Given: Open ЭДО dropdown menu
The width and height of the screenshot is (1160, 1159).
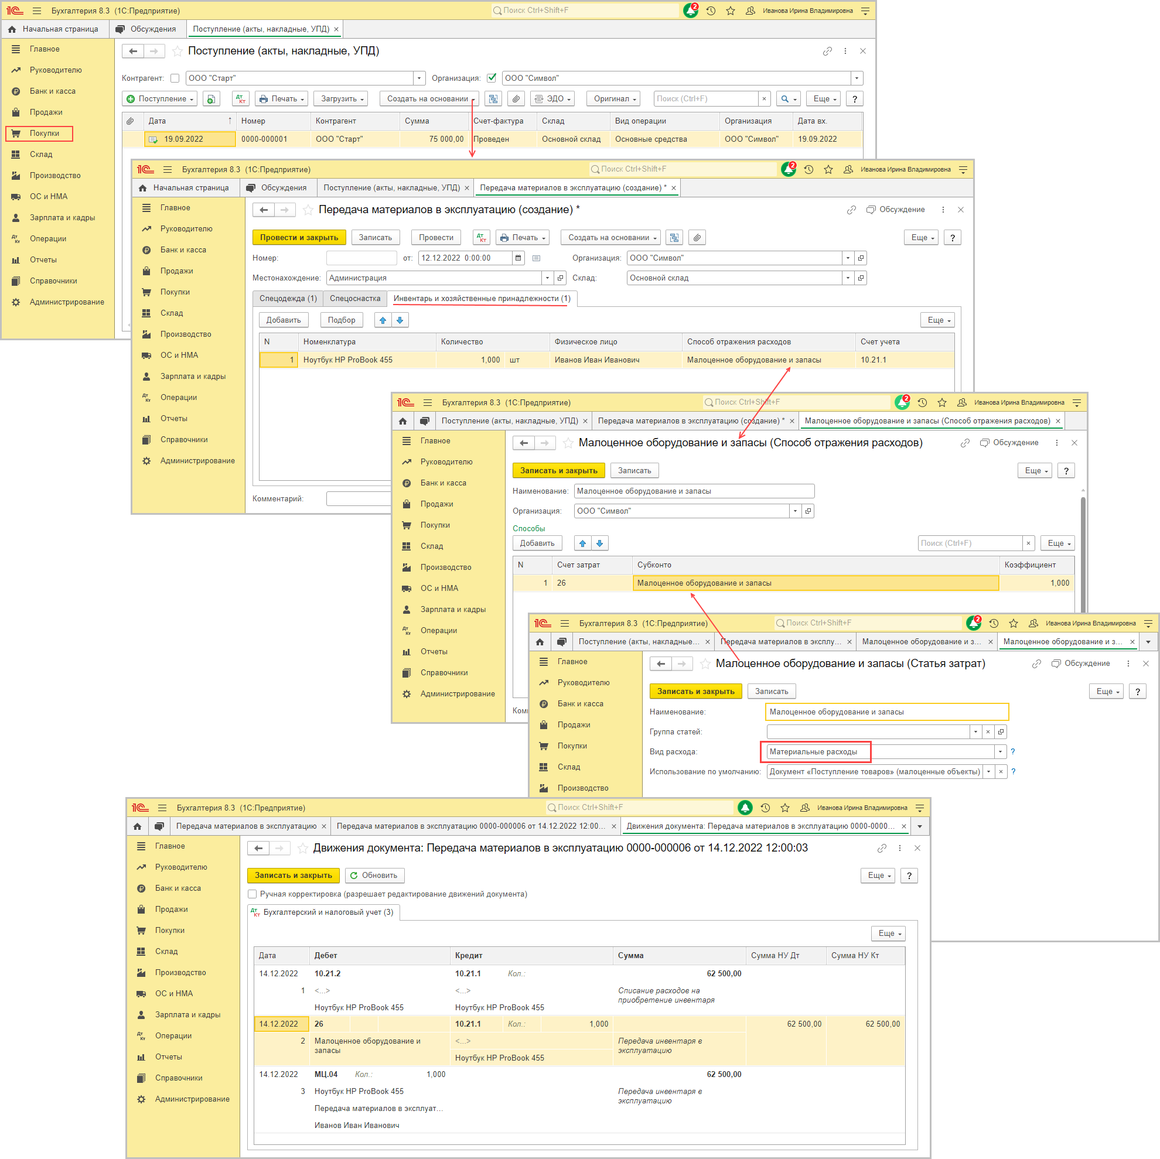Looking at the screenshot, I should point(552,98).
